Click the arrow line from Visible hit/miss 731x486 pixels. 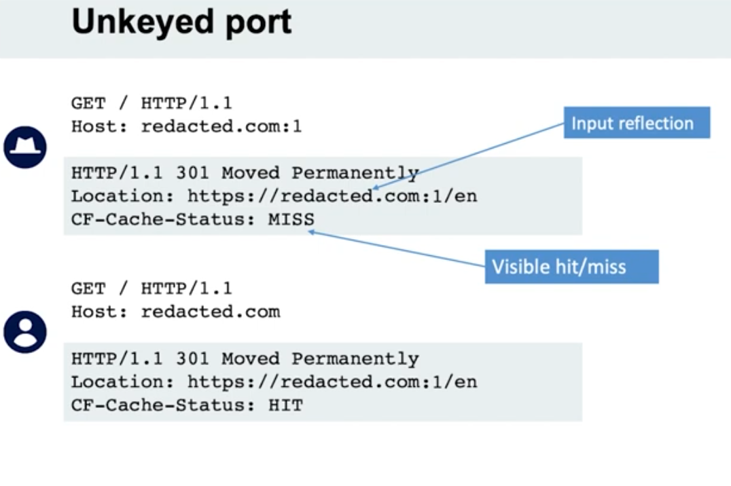[401, 249]
